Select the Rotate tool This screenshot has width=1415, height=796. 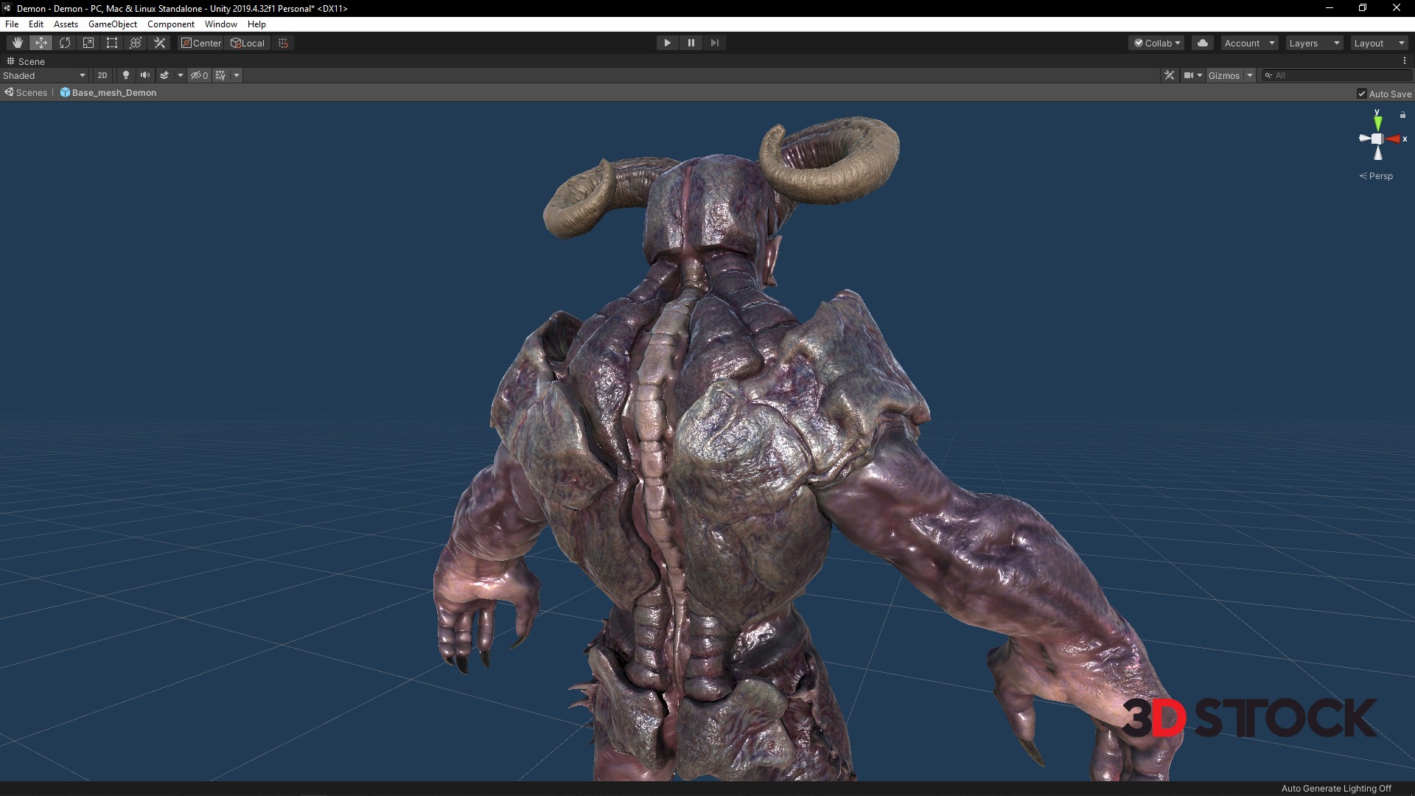click(65, 43)
